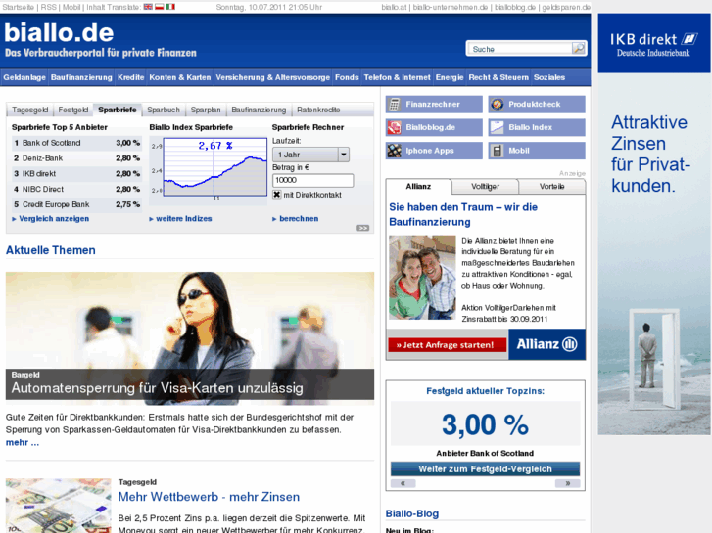Toggle mit Direktkontakt checkbox

[276, 195]
